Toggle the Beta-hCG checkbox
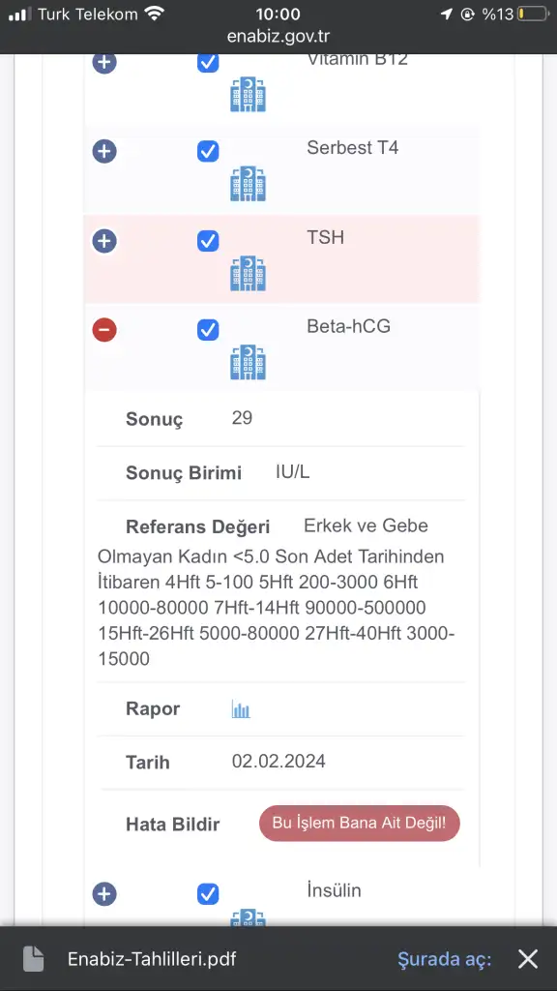This screenshot has width=557, height=991. point(208,330)
